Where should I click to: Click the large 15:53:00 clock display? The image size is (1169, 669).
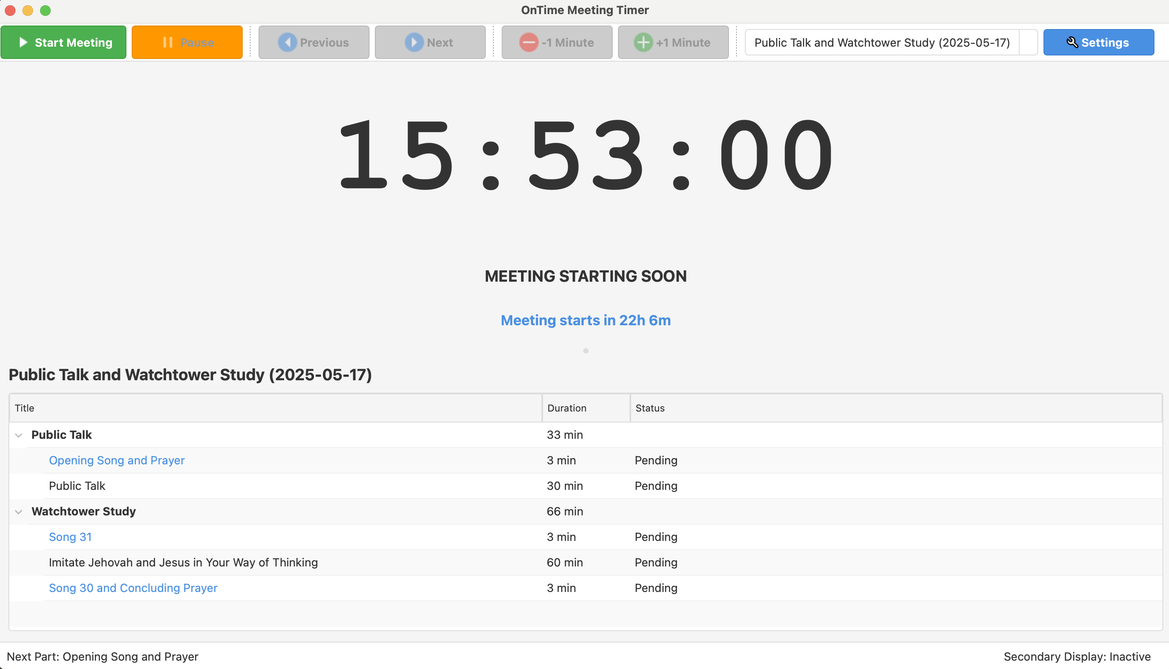(585, 154)
